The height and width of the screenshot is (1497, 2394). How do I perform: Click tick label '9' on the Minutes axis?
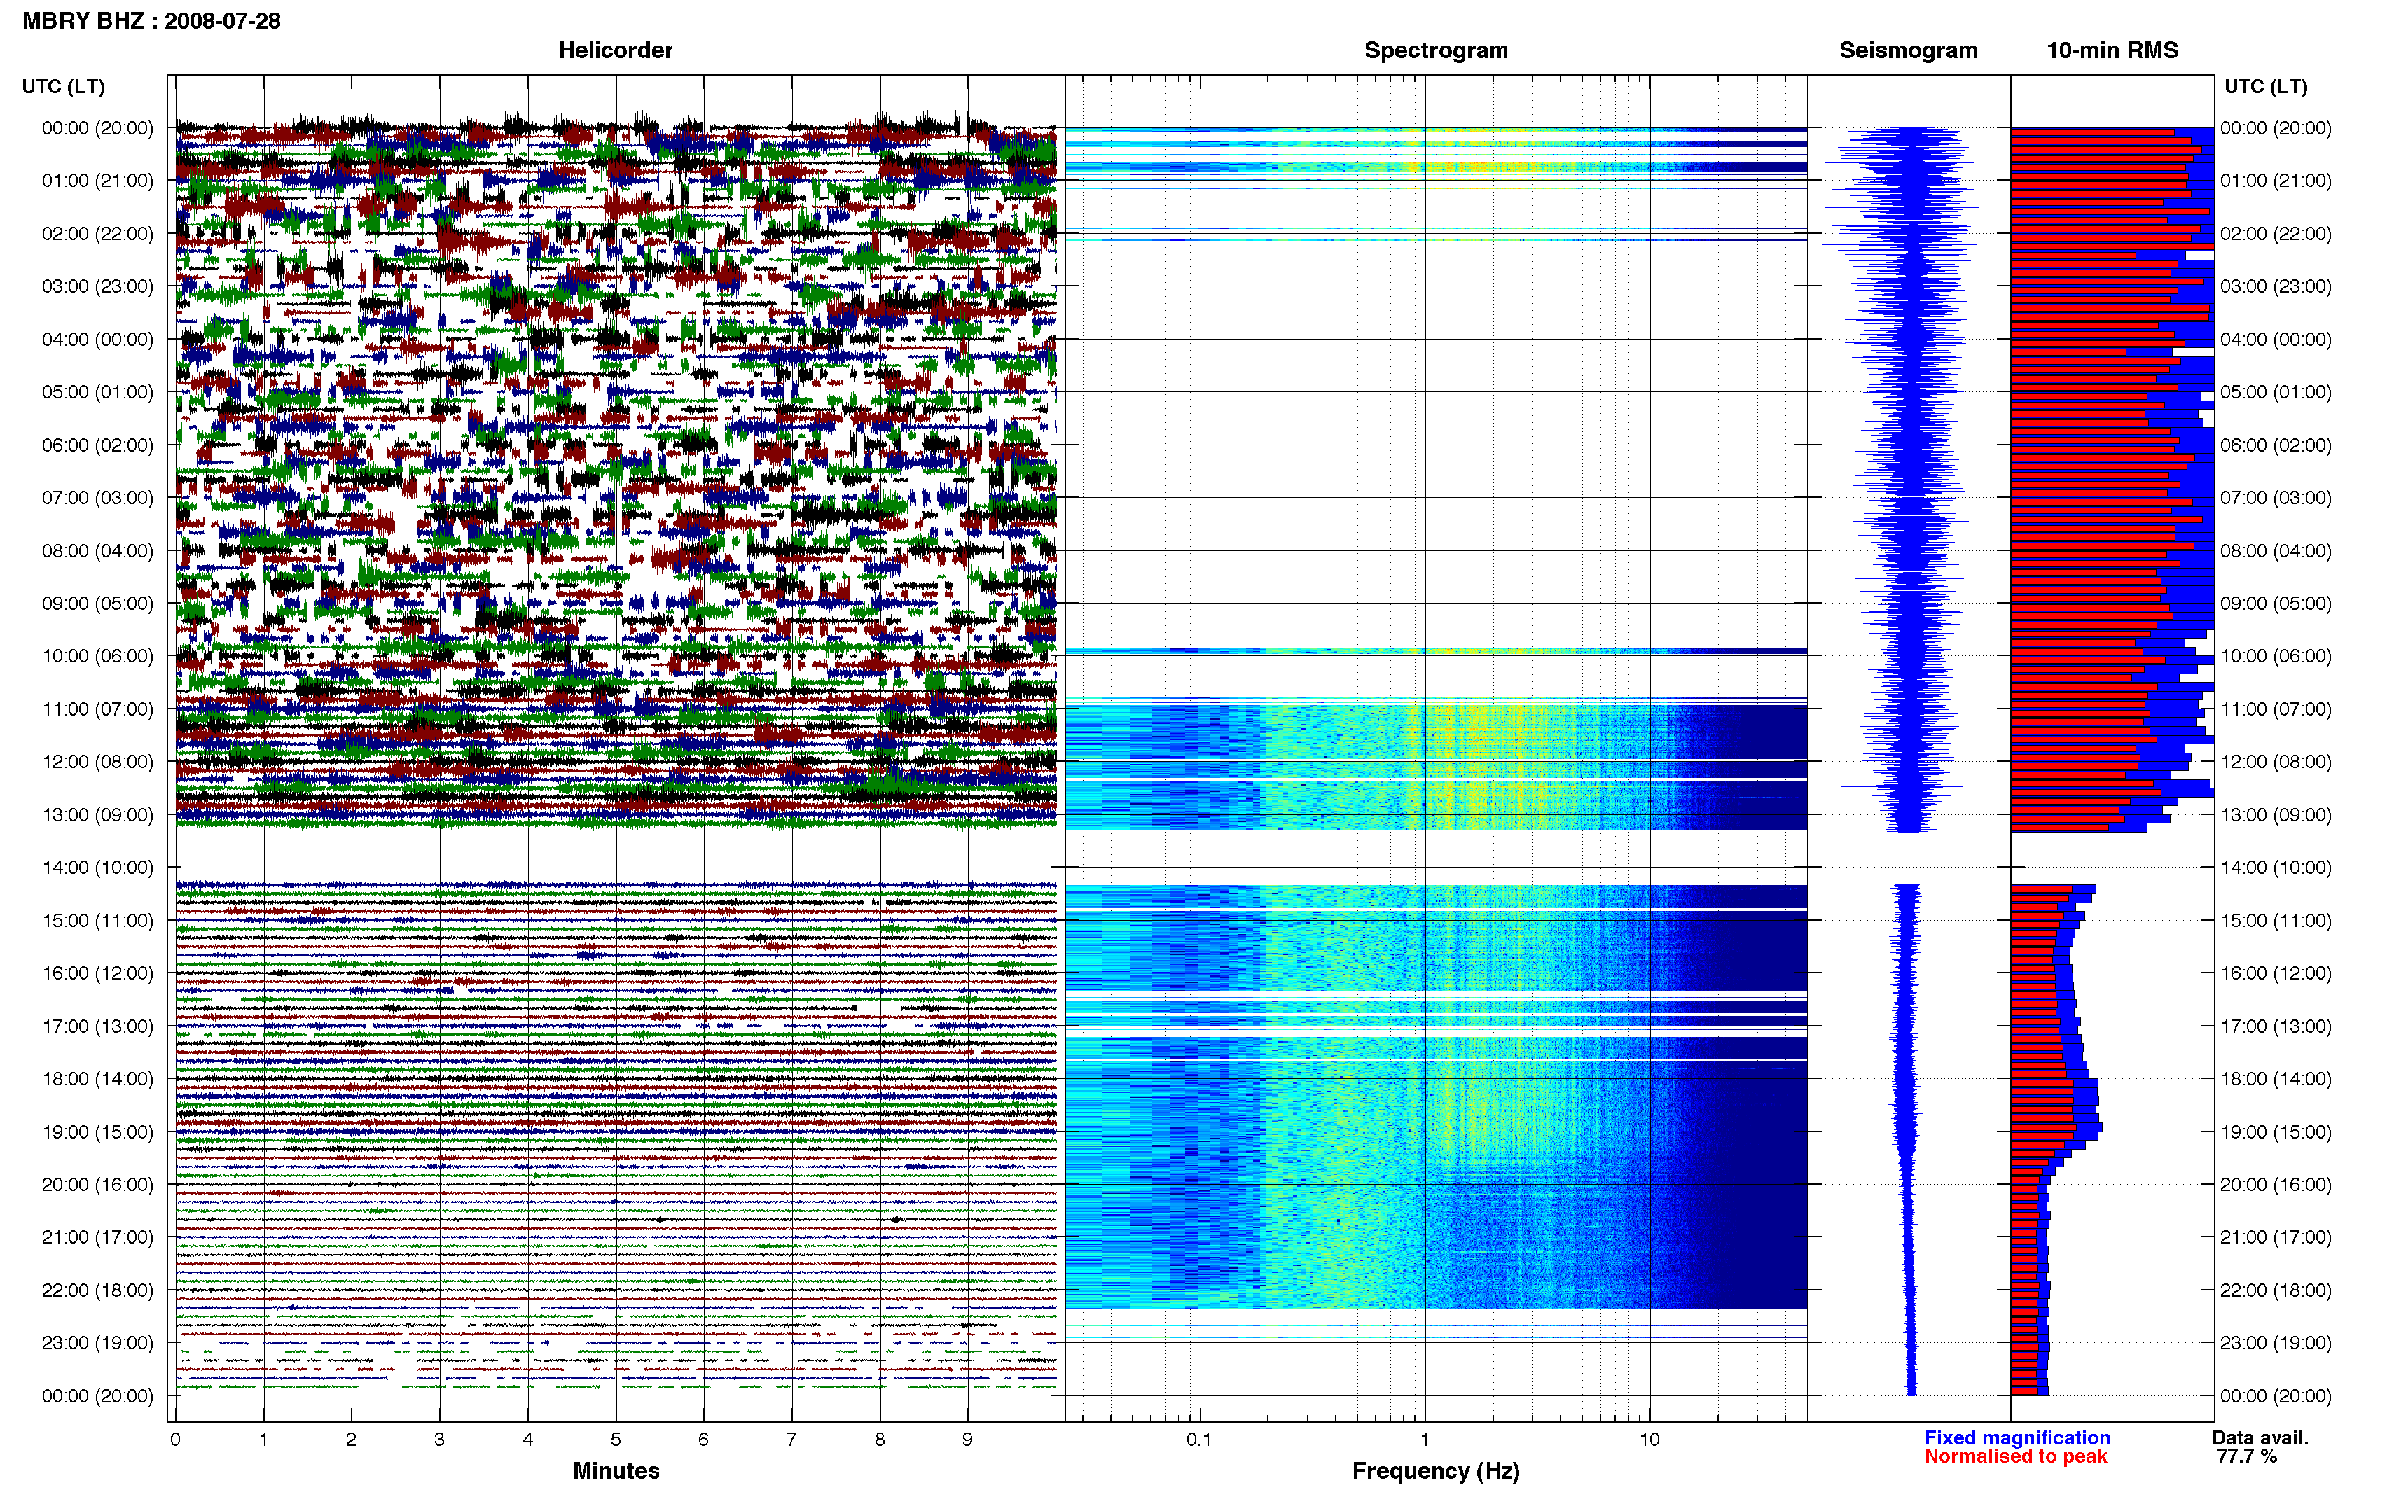point(967,1440)
